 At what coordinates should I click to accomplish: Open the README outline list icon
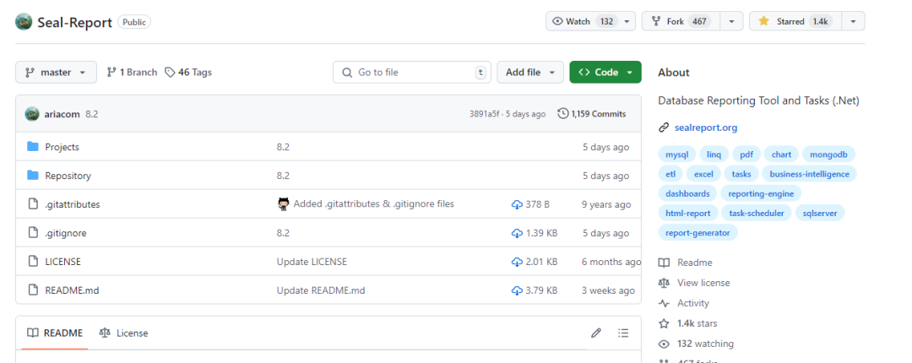pyautogui.click(x=623, y=333)
